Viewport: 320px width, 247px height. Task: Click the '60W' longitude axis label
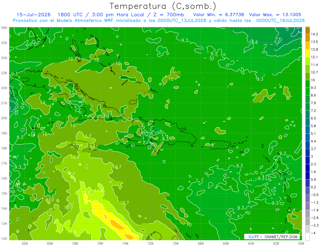click(301, 243)
